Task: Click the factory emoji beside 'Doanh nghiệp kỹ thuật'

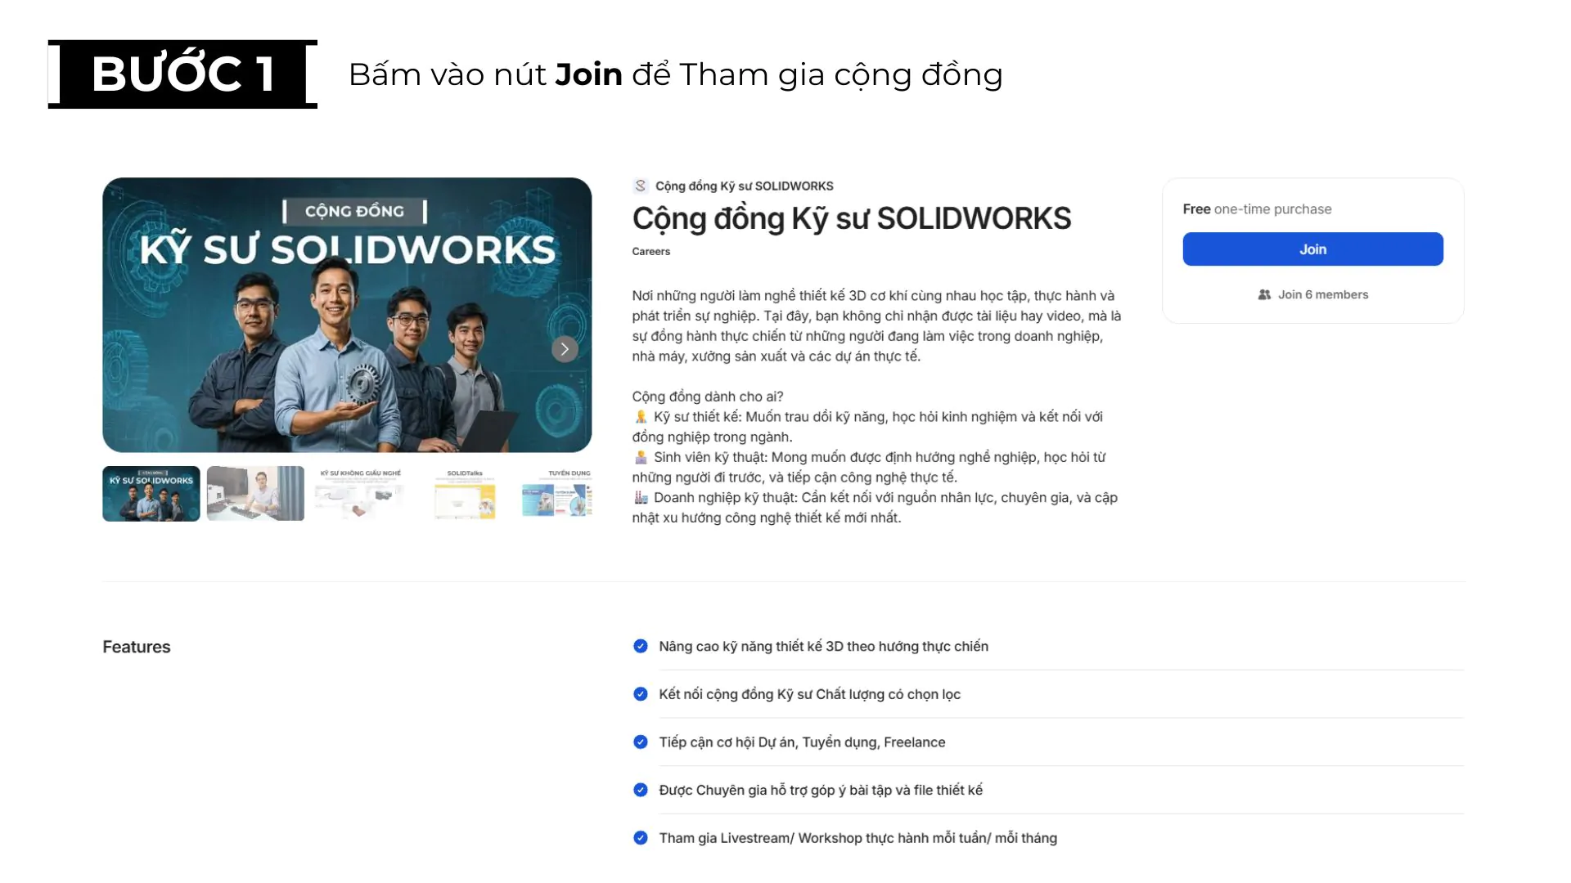Action: click(641, 497)
